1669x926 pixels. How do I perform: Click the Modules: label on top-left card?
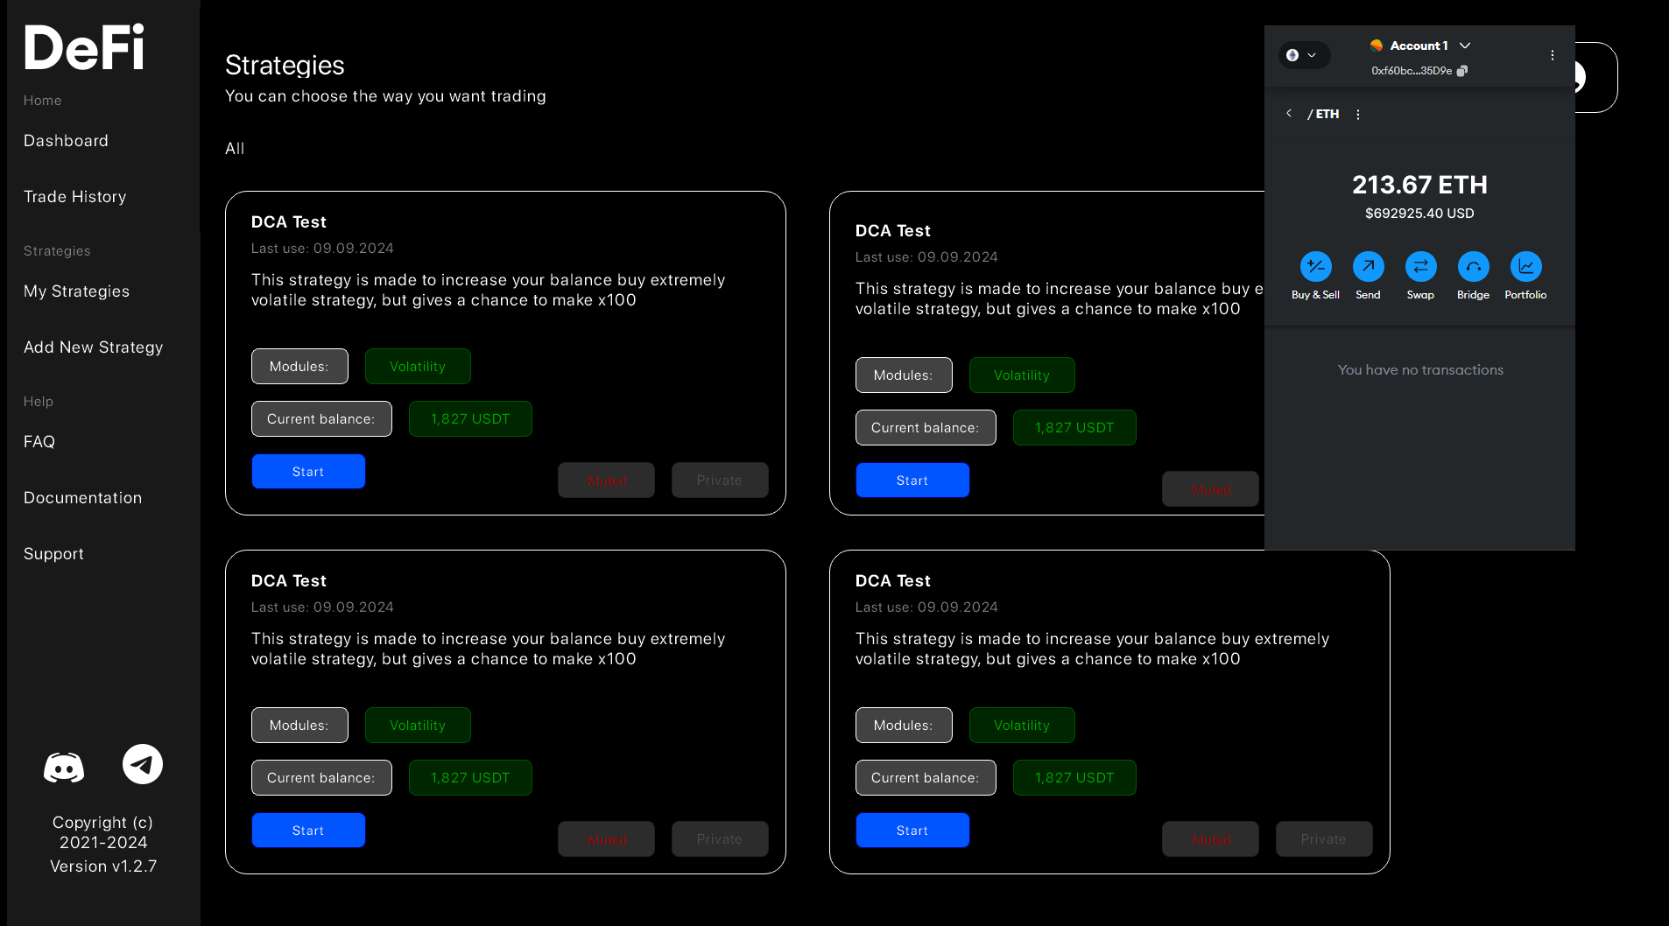[299, 367]
